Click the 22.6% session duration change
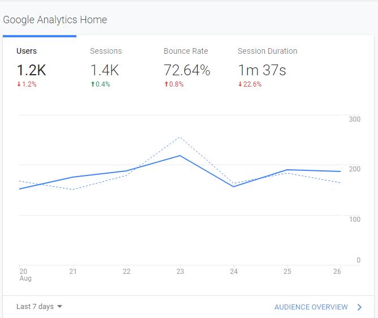 coord(250,84)
